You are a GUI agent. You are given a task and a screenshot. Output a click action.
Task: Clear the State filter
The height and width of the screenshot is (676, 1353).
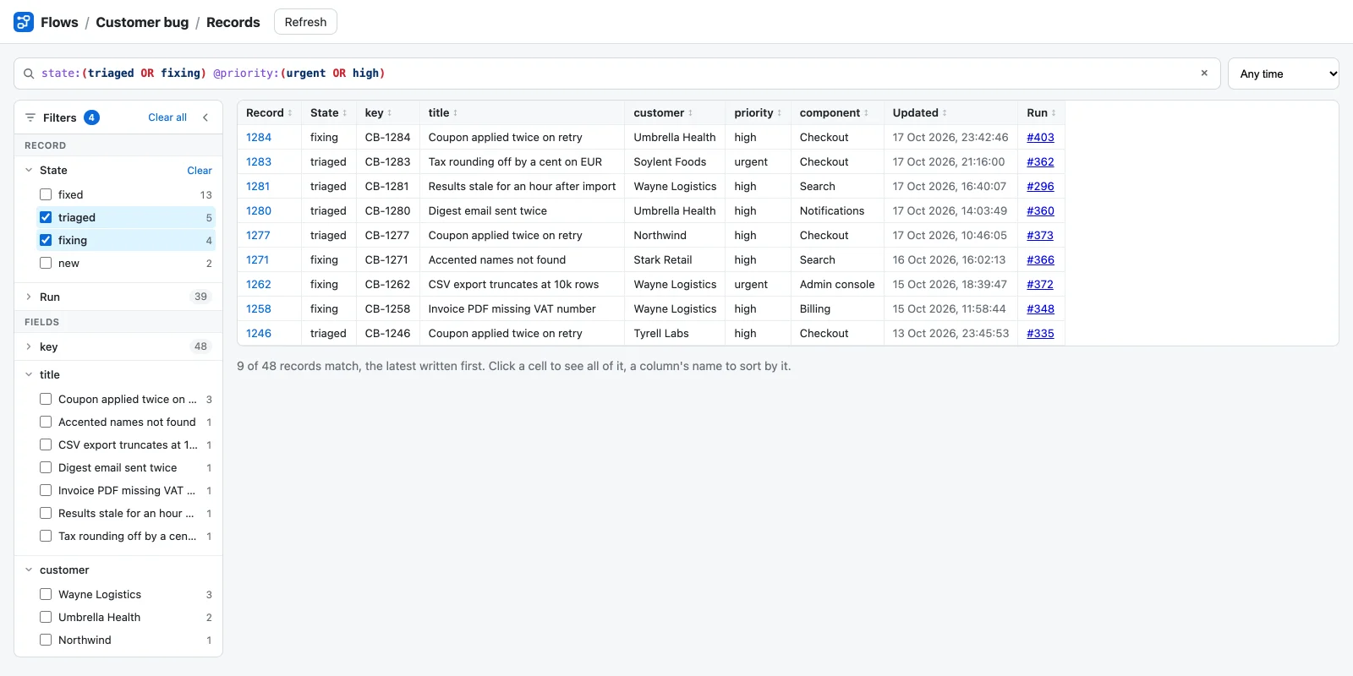[x=200, y=170]
